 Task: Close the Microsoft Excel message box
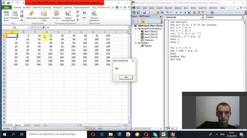[x=133, y=61]
